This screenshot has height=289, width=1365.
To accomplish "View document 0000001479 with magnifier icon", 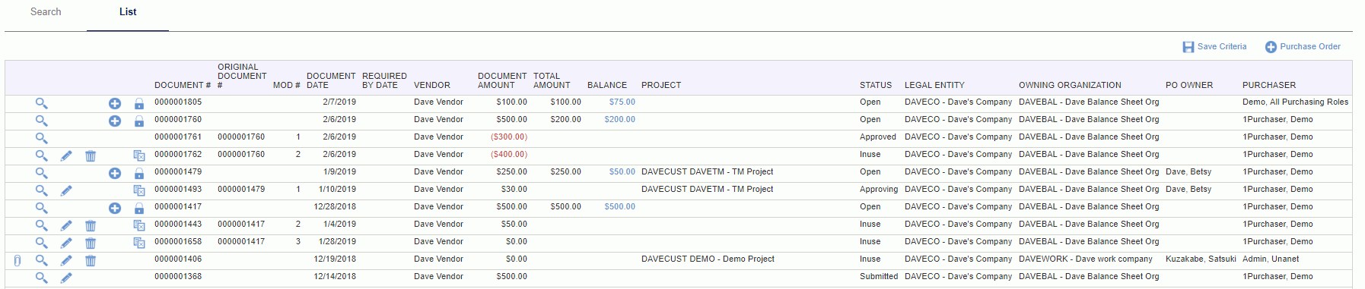I will pyautogui.click(x=42, y=173).
